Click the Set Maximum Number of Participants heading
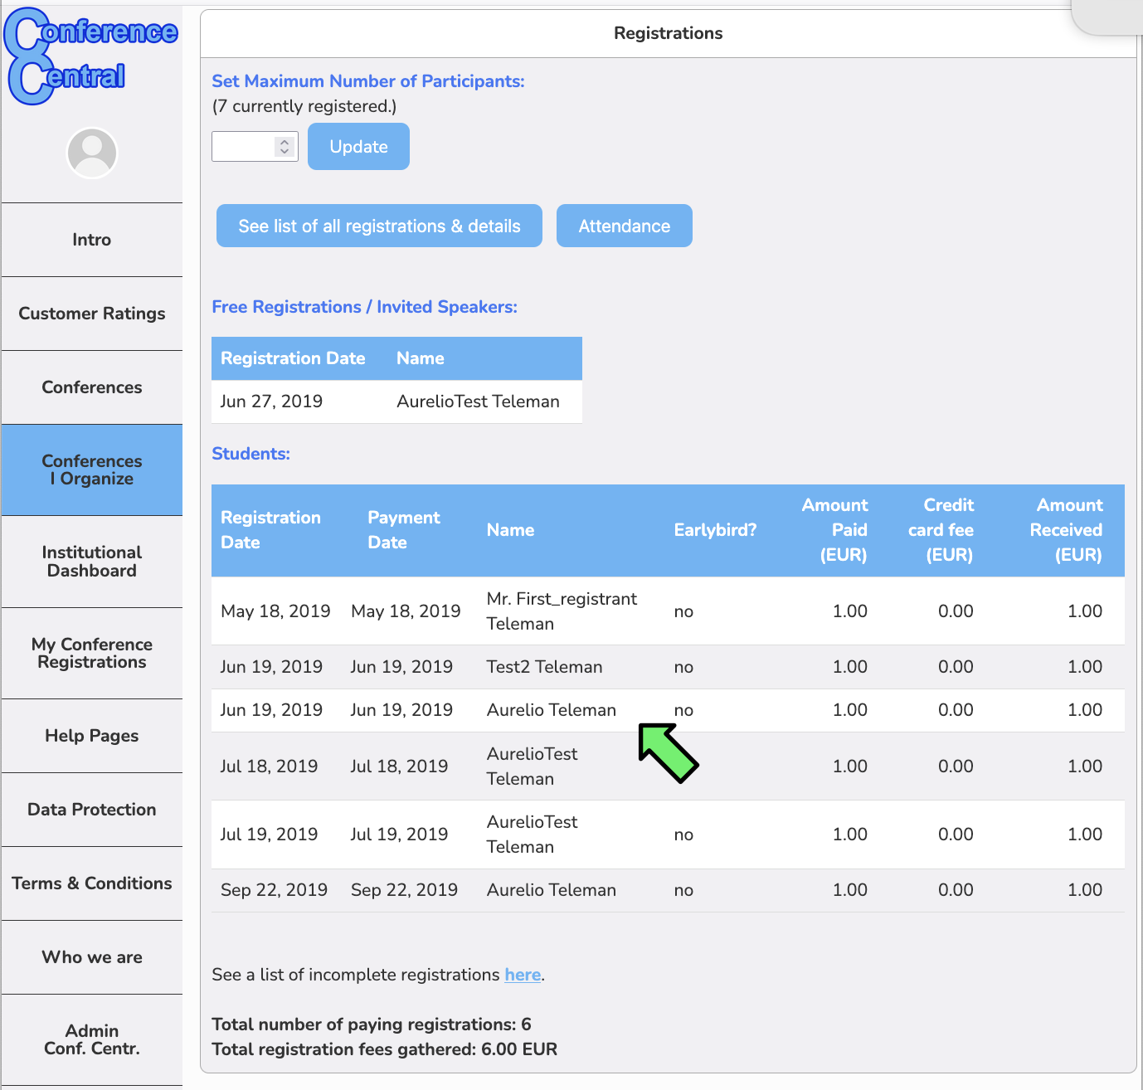This screenshot has width=1143, height=1090. (368, 81)
